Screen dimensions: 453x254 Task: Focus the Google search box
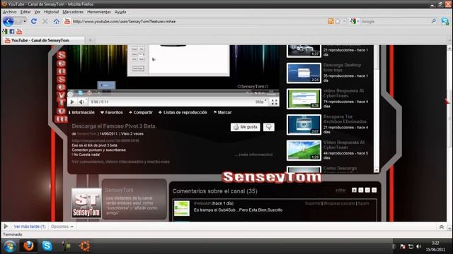pyautogui.click(x=395, y=21)
